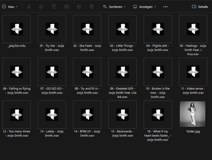This screenshot has width=212, height=160.
Task: Select 07 - GO GO GO file
Action: (52, 72)
